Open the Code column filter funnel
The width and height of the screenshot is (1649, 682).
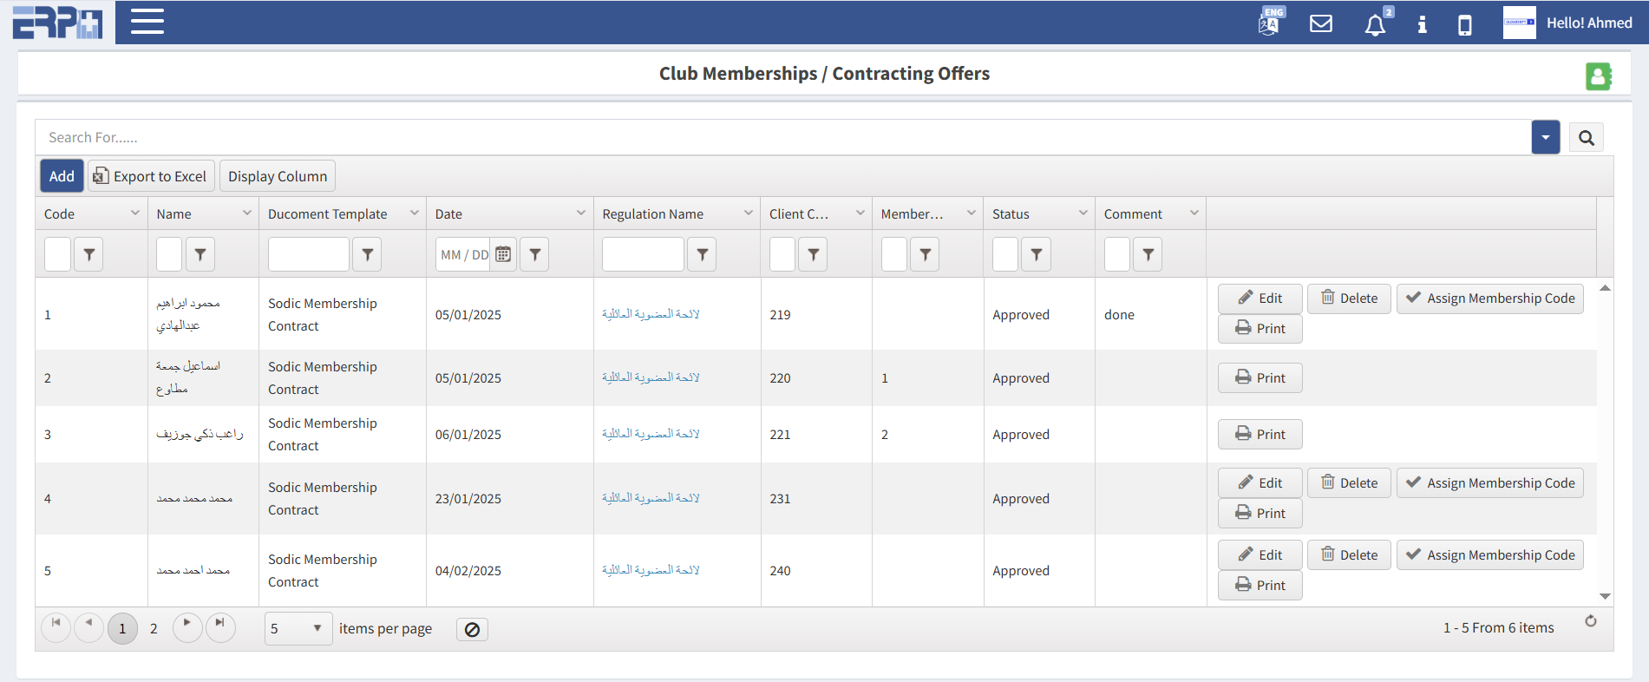pyautogui.click(x=88, y=254)
